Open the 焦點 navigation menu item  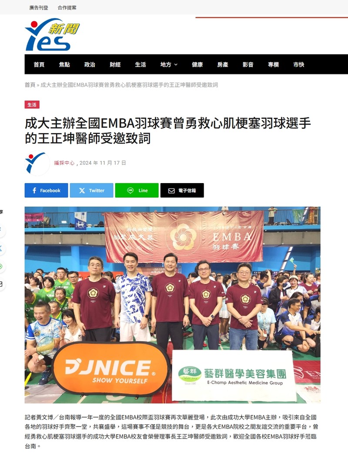click(x=64, y=64)
